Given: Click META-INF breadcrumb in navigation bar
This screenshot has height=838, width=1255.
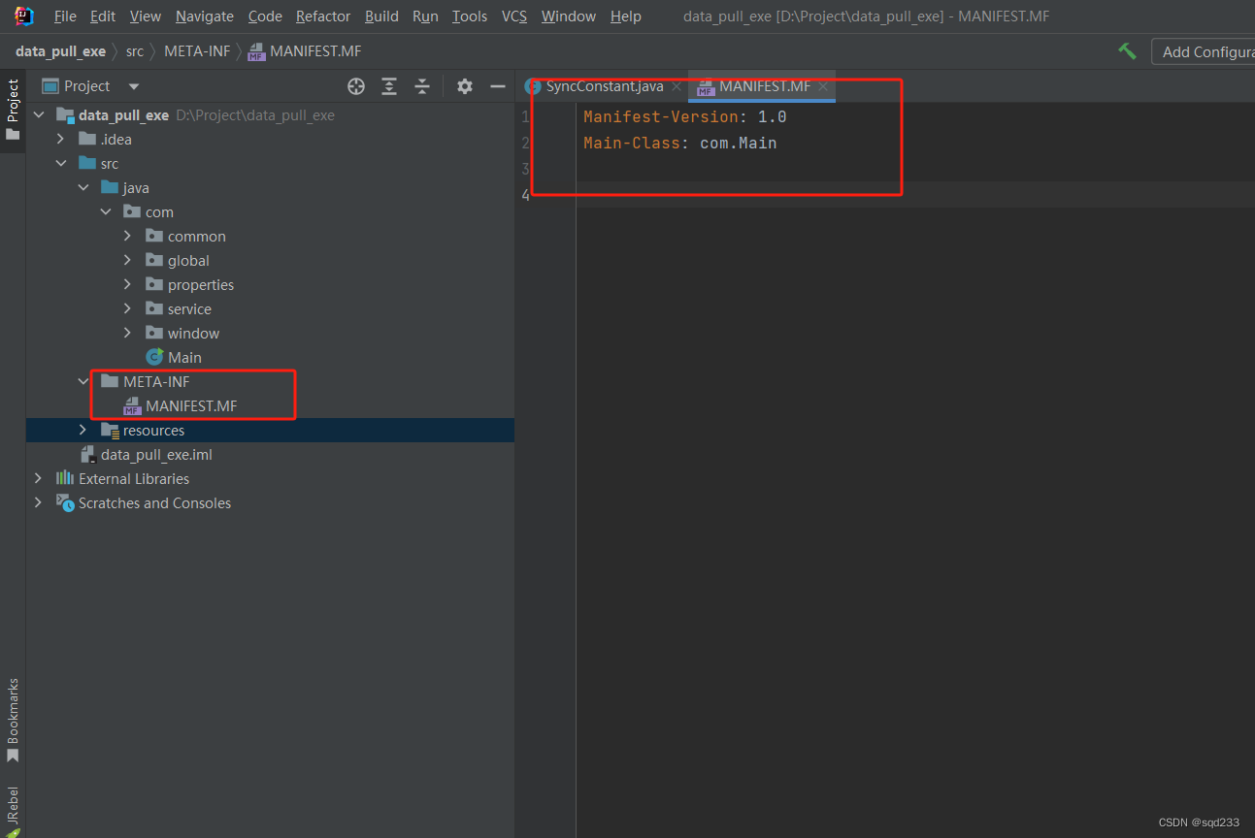Looking at the screenshot, I should (x=197, y=51).
